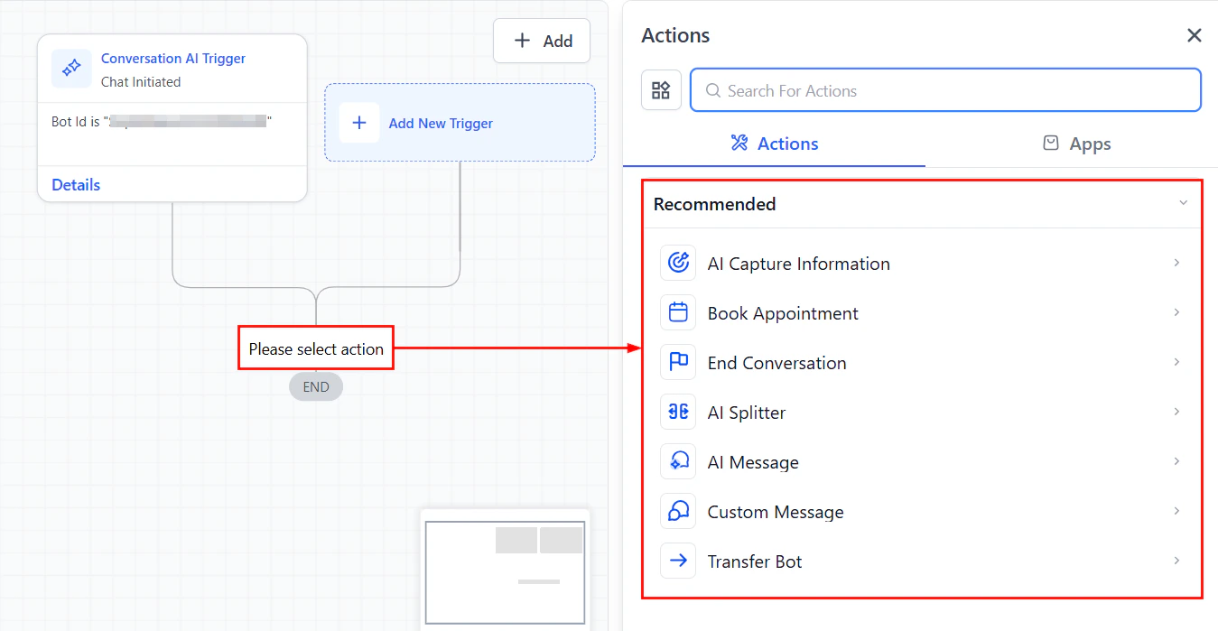Click the AI Splitter icon
This screenshot has height=631, width=1218.
pos(678,412)
